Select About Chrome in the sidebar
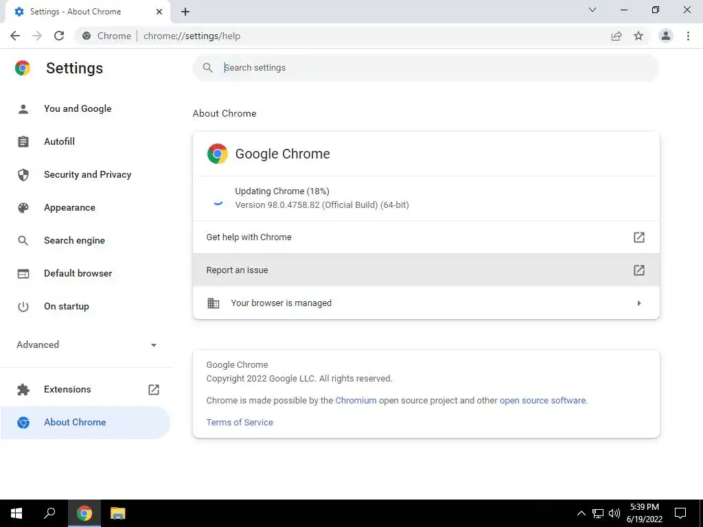This screenshot has height=527, width=703. [x=85, y=423]
